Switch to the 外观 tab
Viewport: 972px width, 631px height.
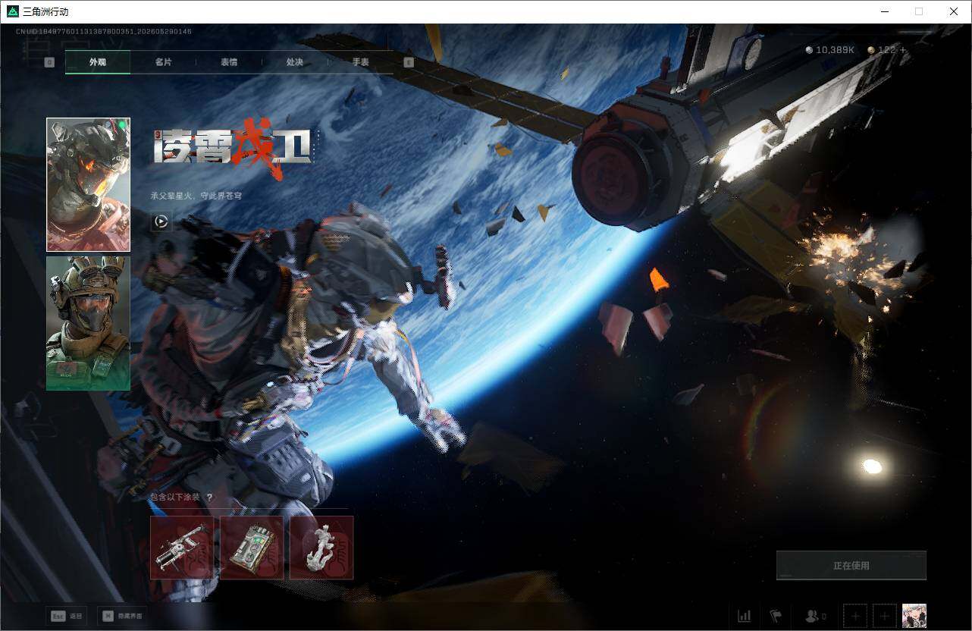[98, 62]
